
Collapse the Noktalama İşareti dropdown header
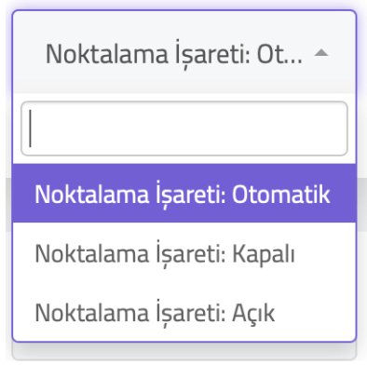click(184, 52)
